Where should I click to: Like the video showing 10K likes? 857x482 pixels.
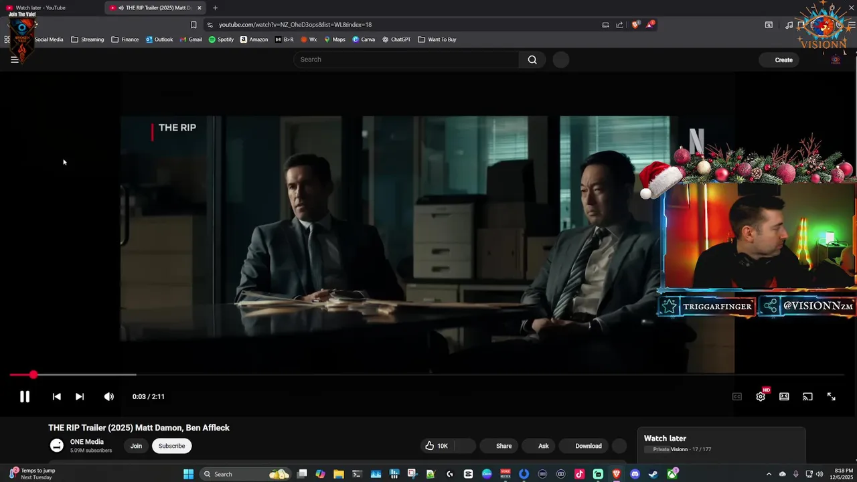(437, 446)
